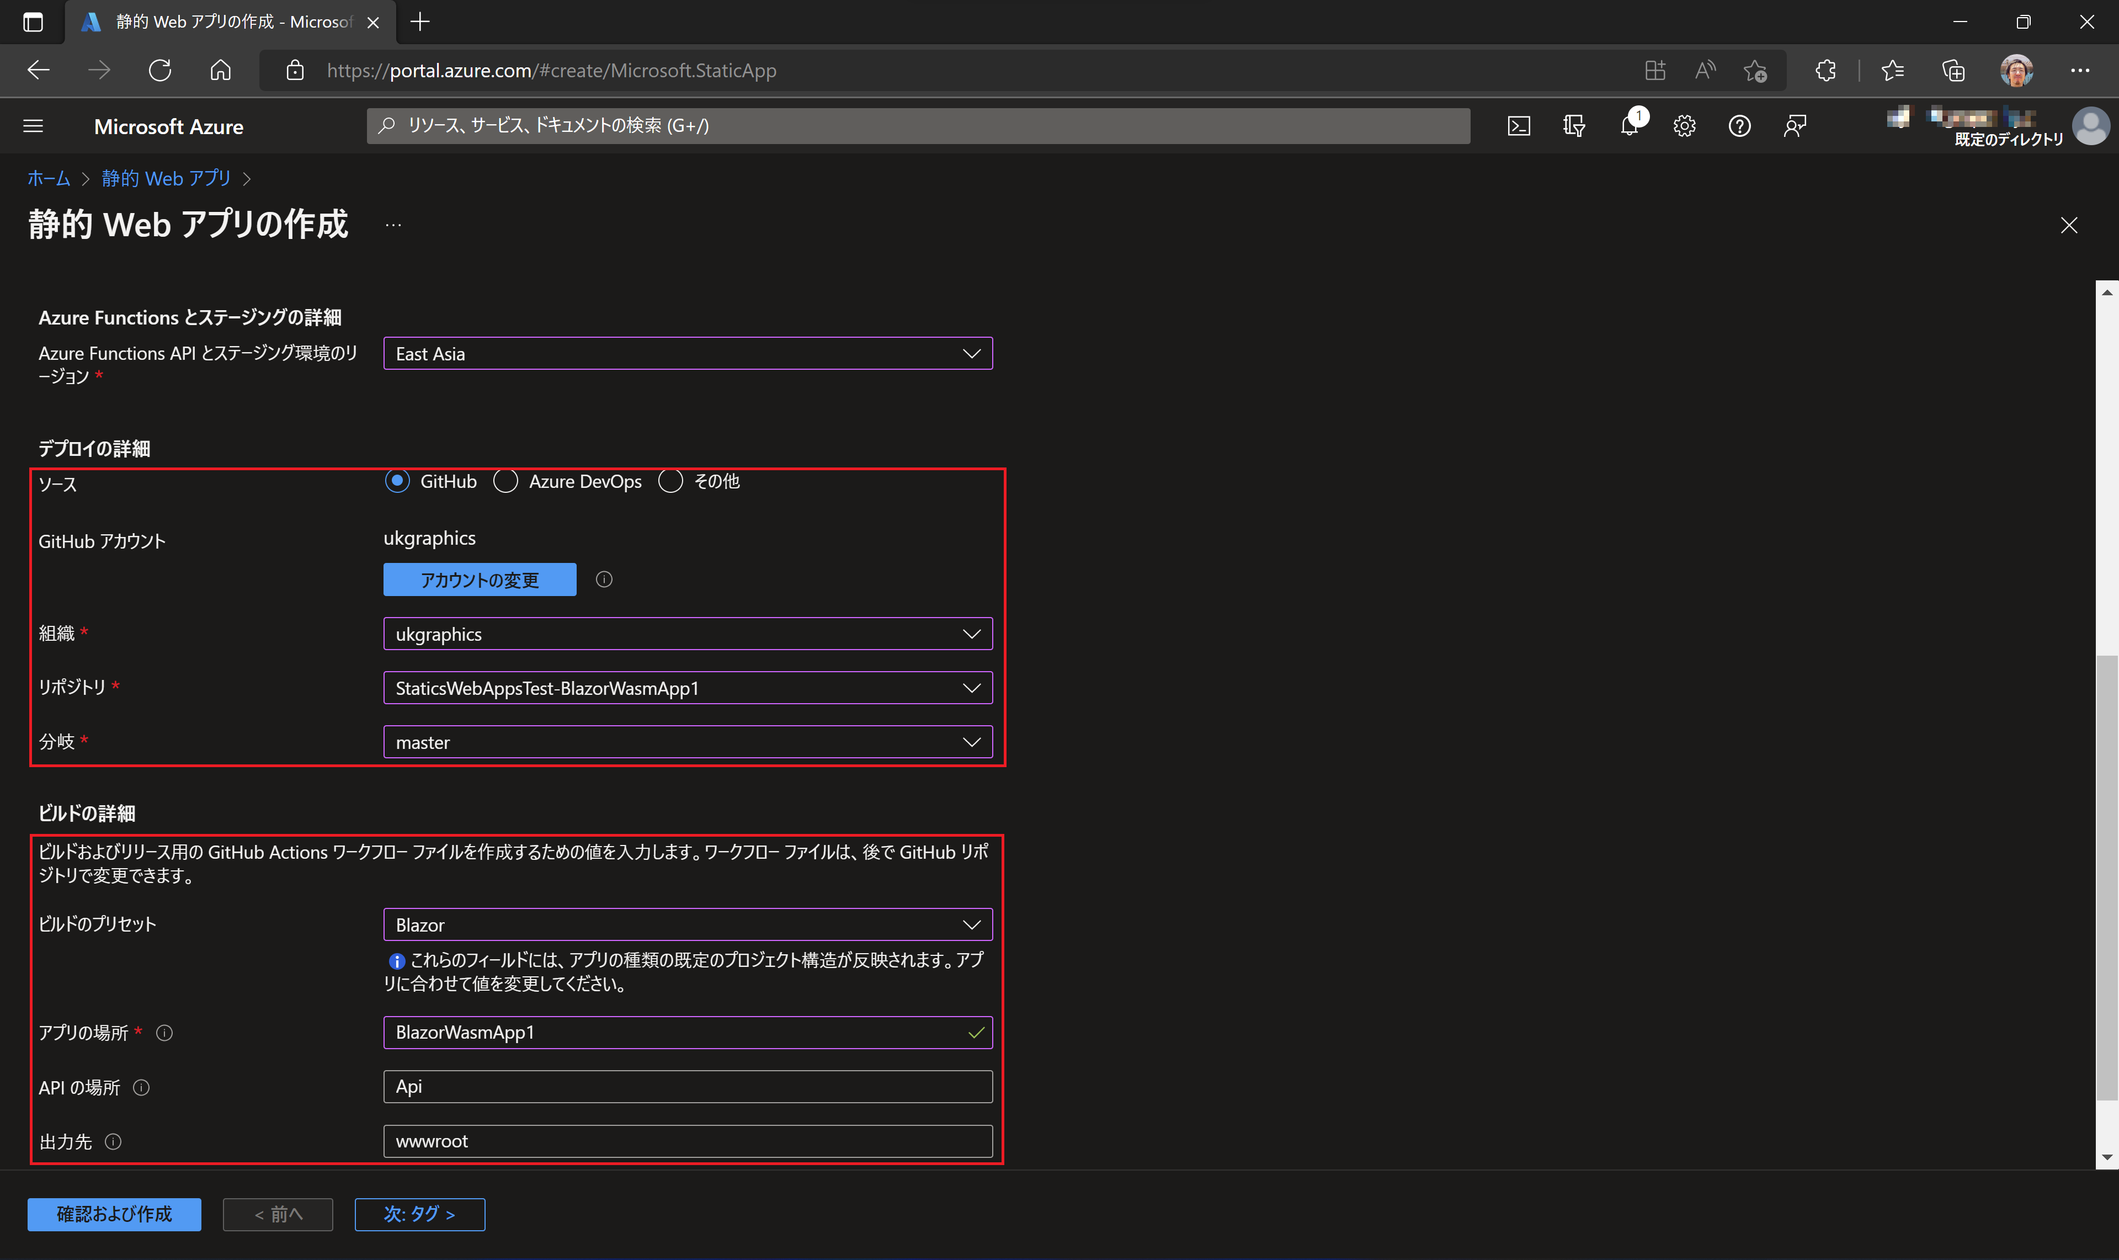Click the site lock icon in address bar
The image size is (2119, 1260).
(295, 71)
